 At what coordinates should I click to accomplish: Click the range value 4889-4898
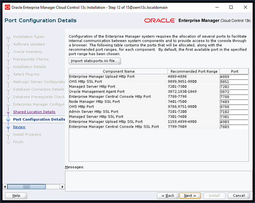pos(177,77)
